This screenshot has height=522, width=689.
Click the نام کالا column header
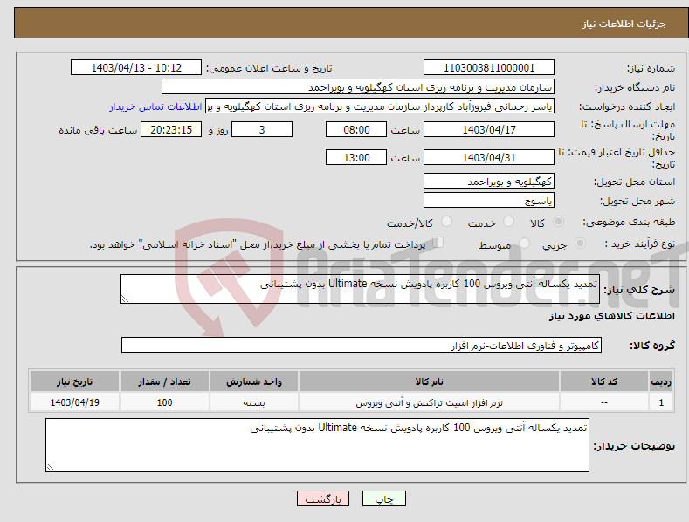429,381
